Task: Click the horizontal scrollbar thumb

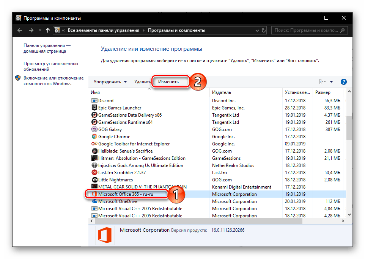Action: (198, 221)
